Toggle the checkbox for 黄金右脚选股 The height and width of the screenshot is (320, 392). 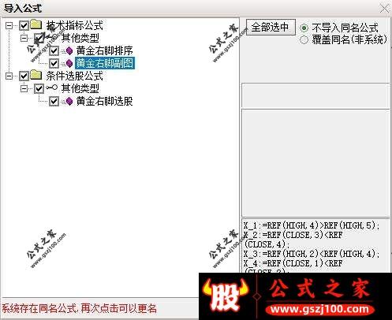[x=54, y=102]
